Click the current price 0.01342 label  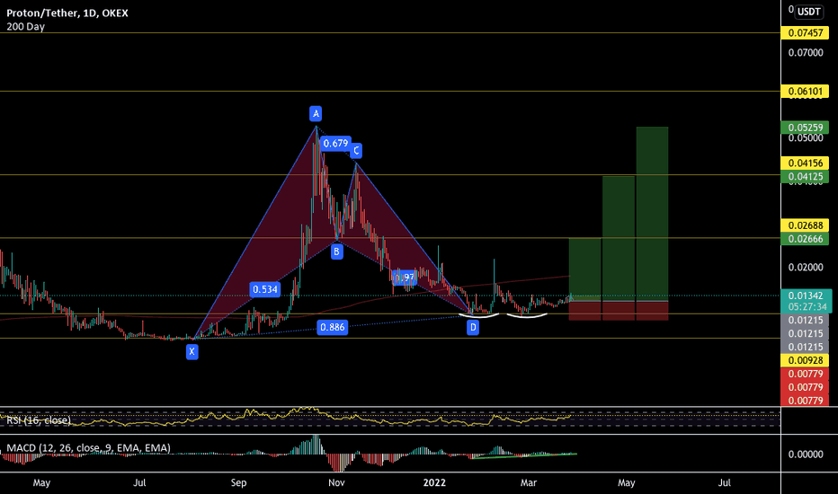807,296
